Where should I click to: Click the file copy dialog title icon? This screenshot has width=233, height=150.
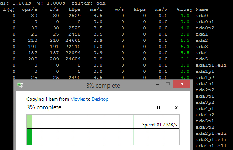20,85
